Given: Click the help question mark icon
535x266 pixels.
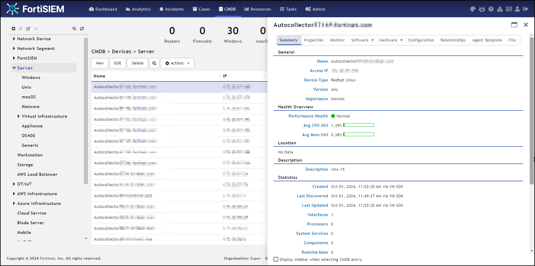Looking at the screenshot, I should 491,9.
